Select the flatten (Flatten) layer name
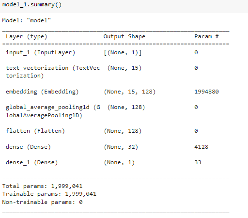Image resolution: width=248 pixels, height=218 pixels. pos(35,131)
